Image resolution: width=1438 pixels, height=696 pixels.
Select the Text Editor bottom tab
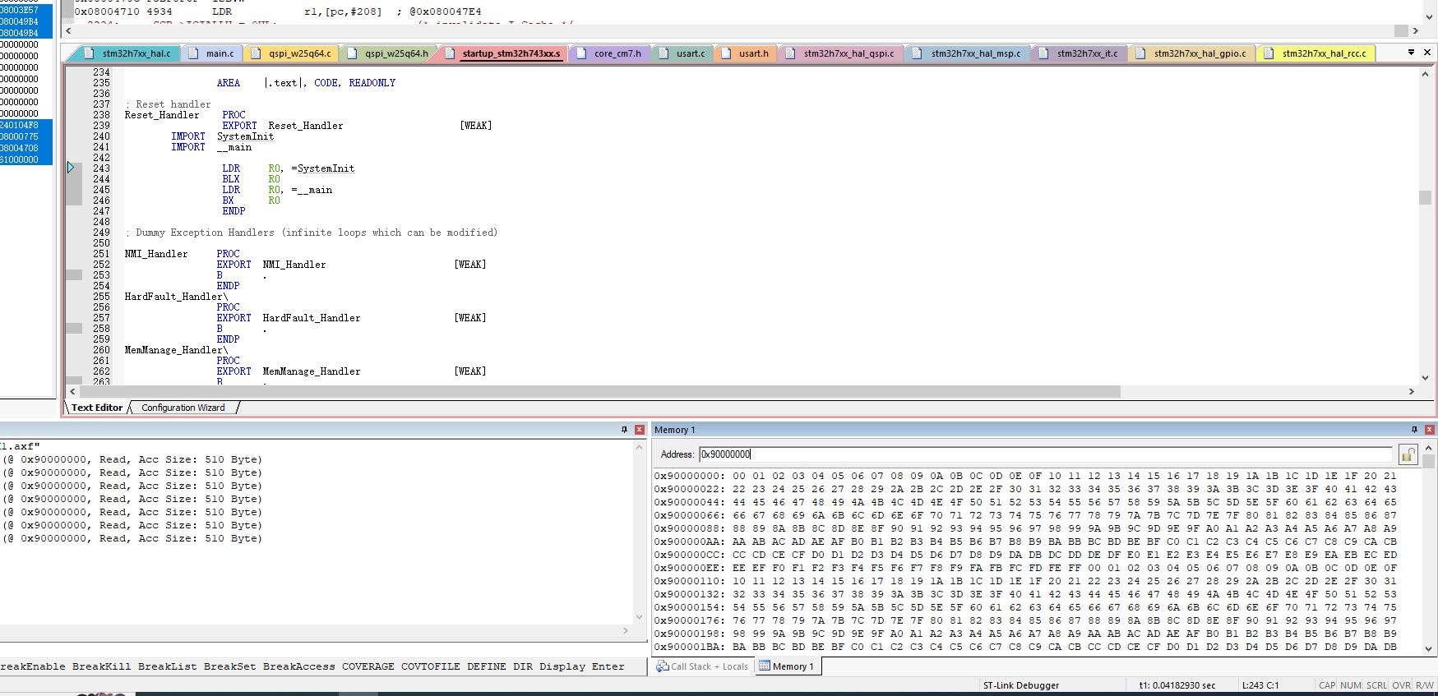pyautogui.click(x=96, y=408)
